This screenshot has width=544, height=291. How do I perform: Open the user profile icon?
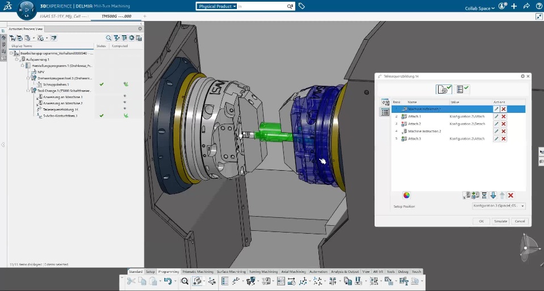pos(502,6)
